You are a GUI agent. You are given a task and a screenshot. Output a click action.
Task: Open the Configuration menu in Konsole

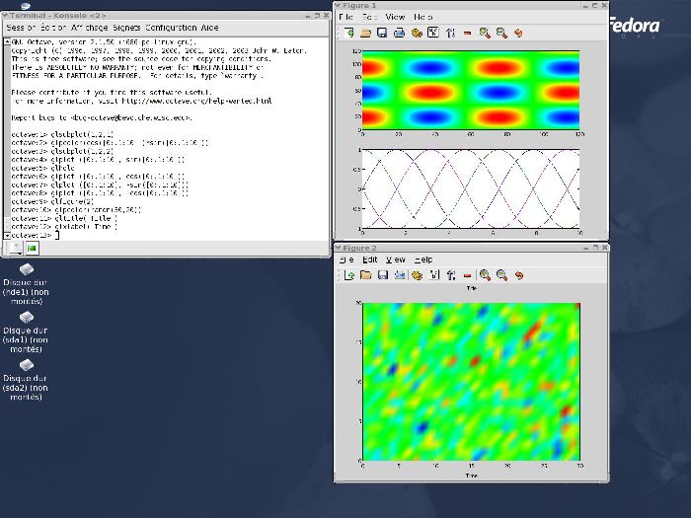coord(172,28)
